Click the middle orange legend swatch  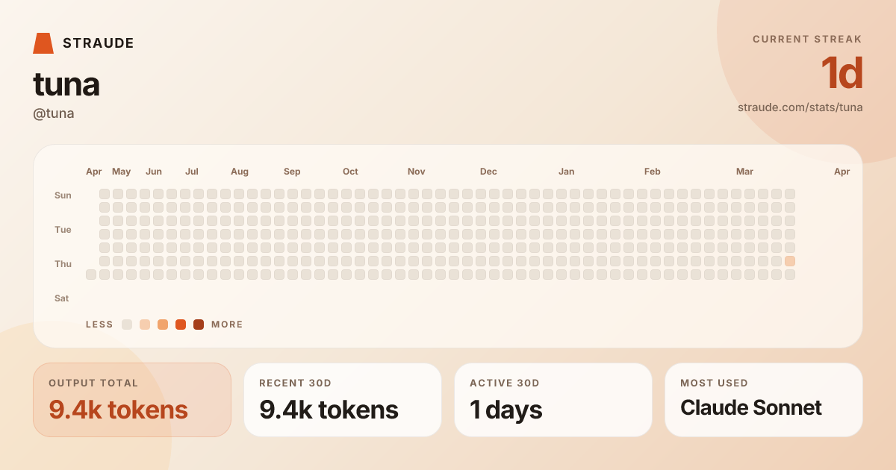coord(163,325)
